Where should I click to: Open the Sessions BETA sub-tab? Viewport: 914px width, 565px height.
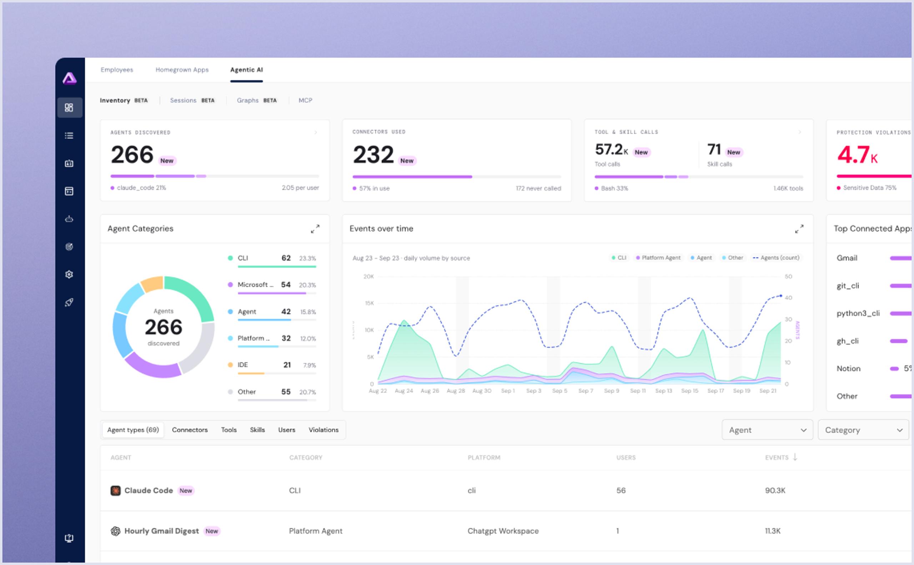(192, 101)
